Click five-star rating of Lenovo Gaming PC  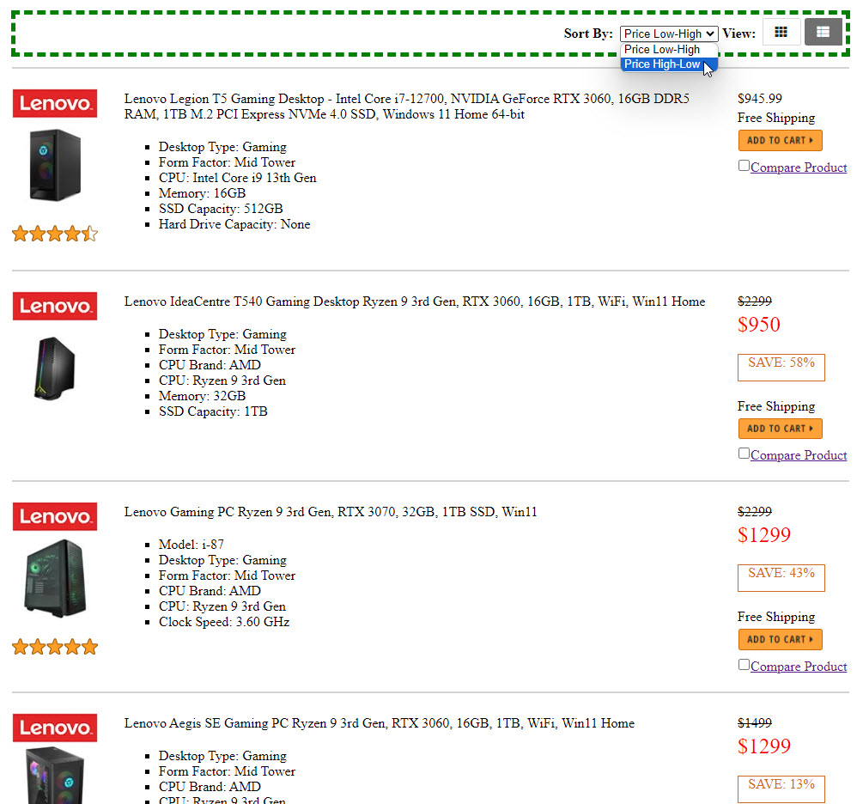[x=55, y=647]
